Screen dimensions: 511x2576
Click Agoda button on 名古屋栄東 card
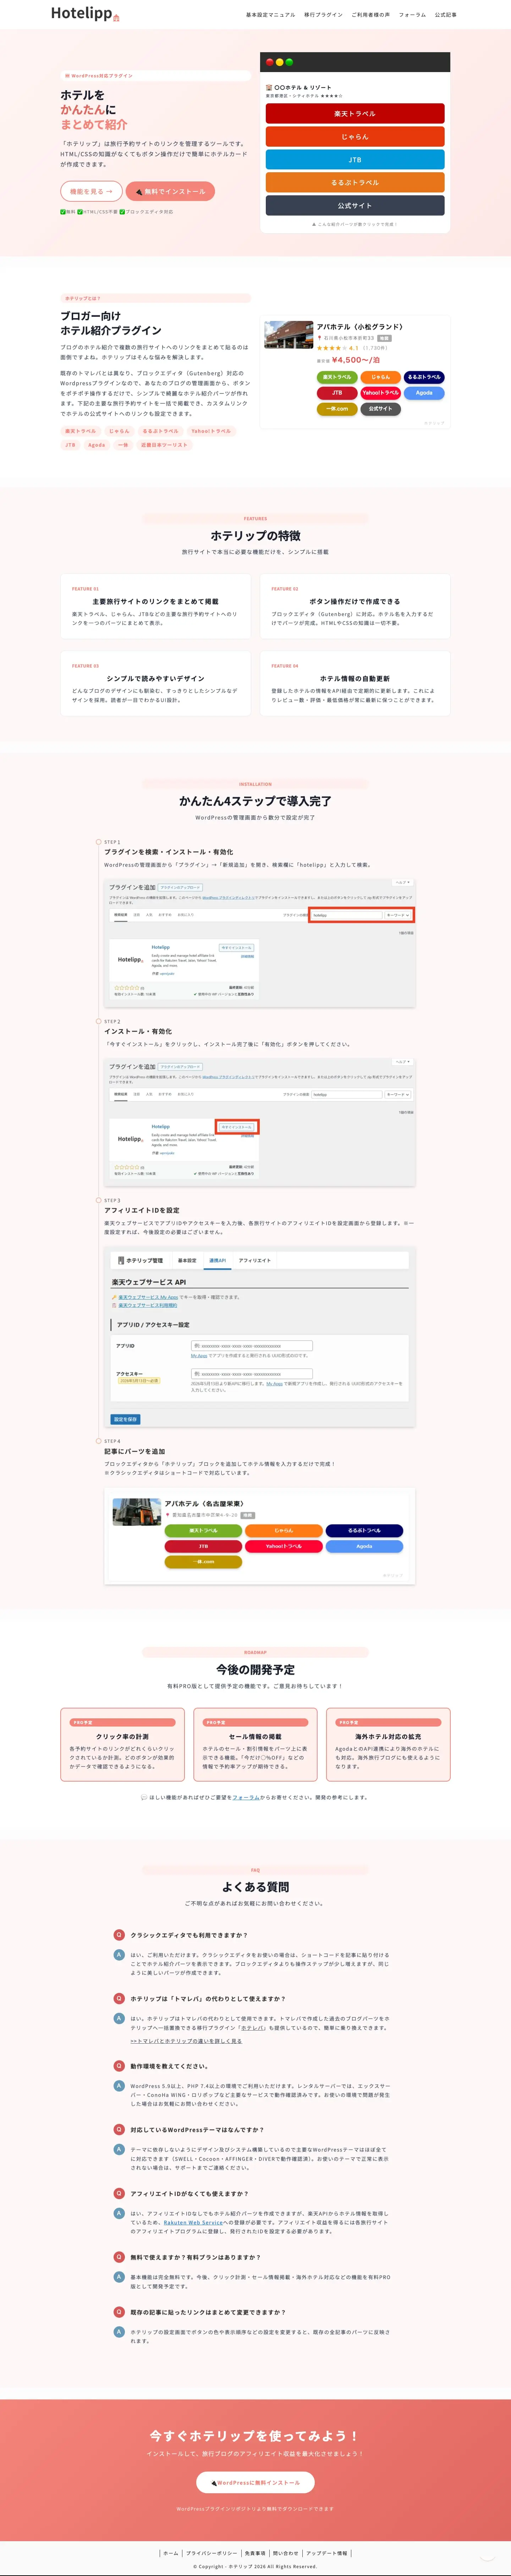364,1546
